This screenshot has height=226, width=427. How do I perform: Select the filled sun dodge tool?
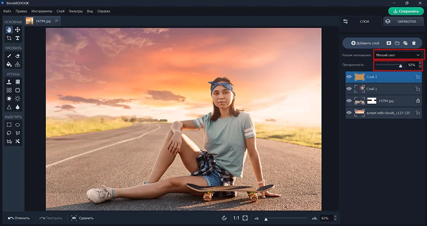[9, 99]
